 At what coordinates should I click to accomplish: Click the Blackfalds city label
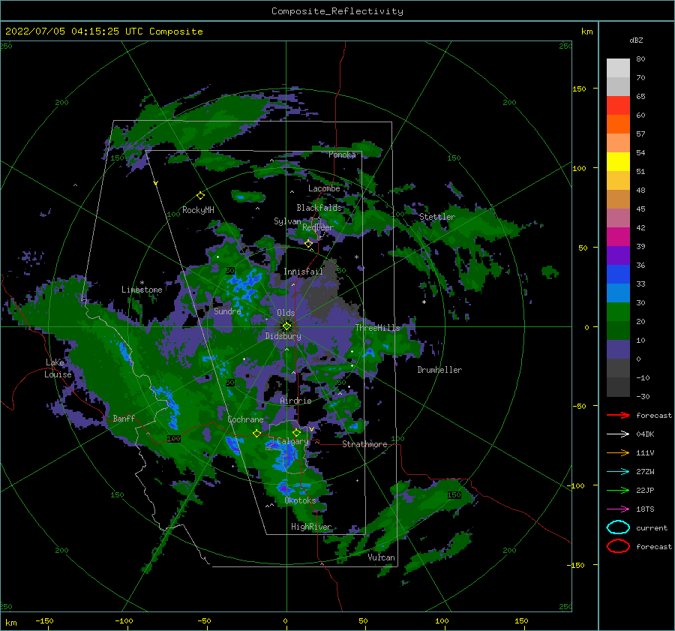click(319, 208)
